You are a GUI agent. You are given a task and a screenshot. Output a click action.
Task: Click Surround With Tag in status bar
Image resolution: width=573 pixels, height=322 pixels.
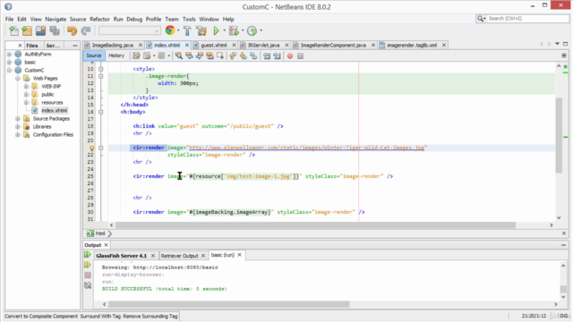point(100,316)
